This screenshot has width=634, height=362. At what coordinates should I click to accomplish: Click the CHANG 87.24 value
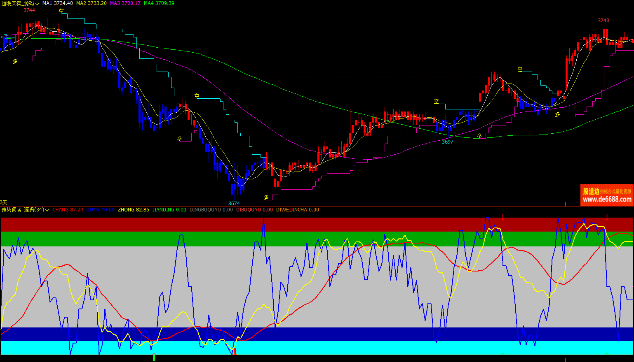point(68,210)
